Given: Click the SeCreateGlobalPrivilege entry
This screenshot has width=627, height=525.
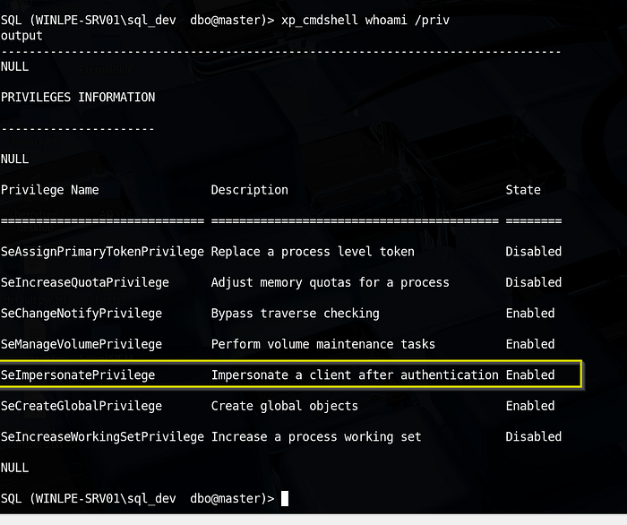Looking at the screenshot, I should (82, 406).
